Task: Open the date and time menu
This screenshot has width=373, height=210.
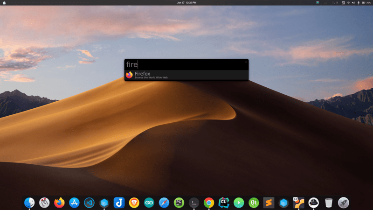Action: (x=186, y=3)
